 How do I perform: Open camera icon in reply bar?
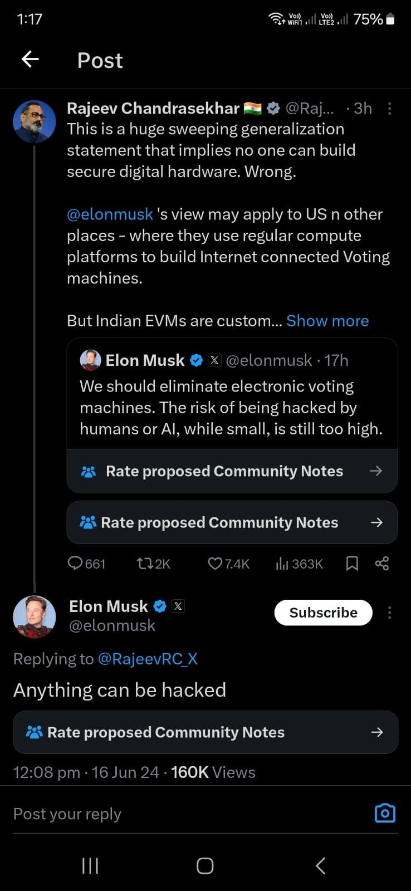(385, 814)
